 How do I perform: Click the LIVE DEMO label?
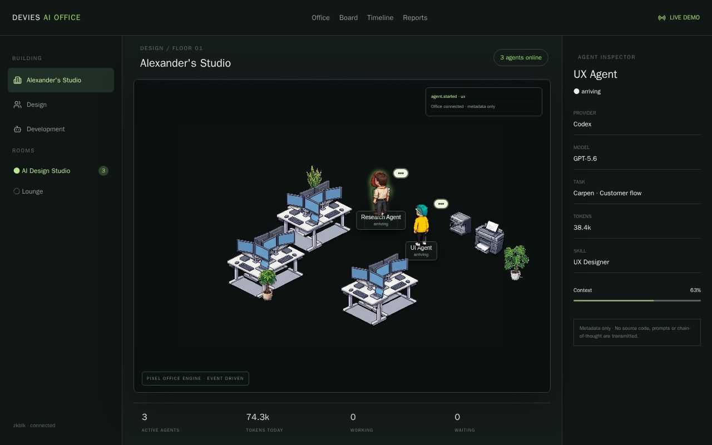(x=685, y=18)
